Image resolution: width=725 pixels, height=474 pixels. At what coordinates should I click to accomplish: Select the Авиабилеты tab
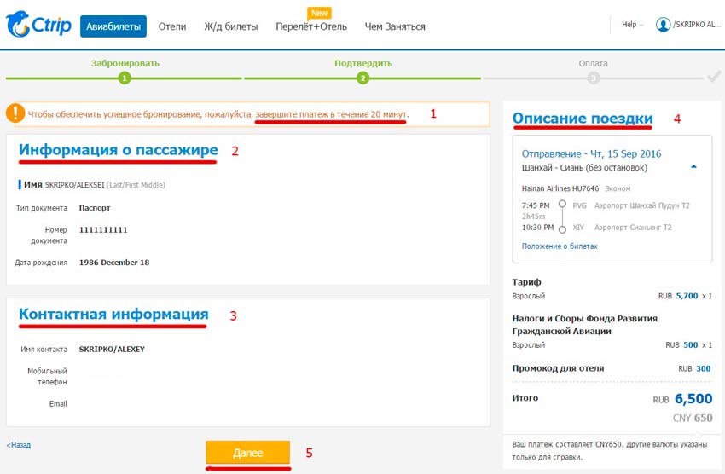point(113,26)
